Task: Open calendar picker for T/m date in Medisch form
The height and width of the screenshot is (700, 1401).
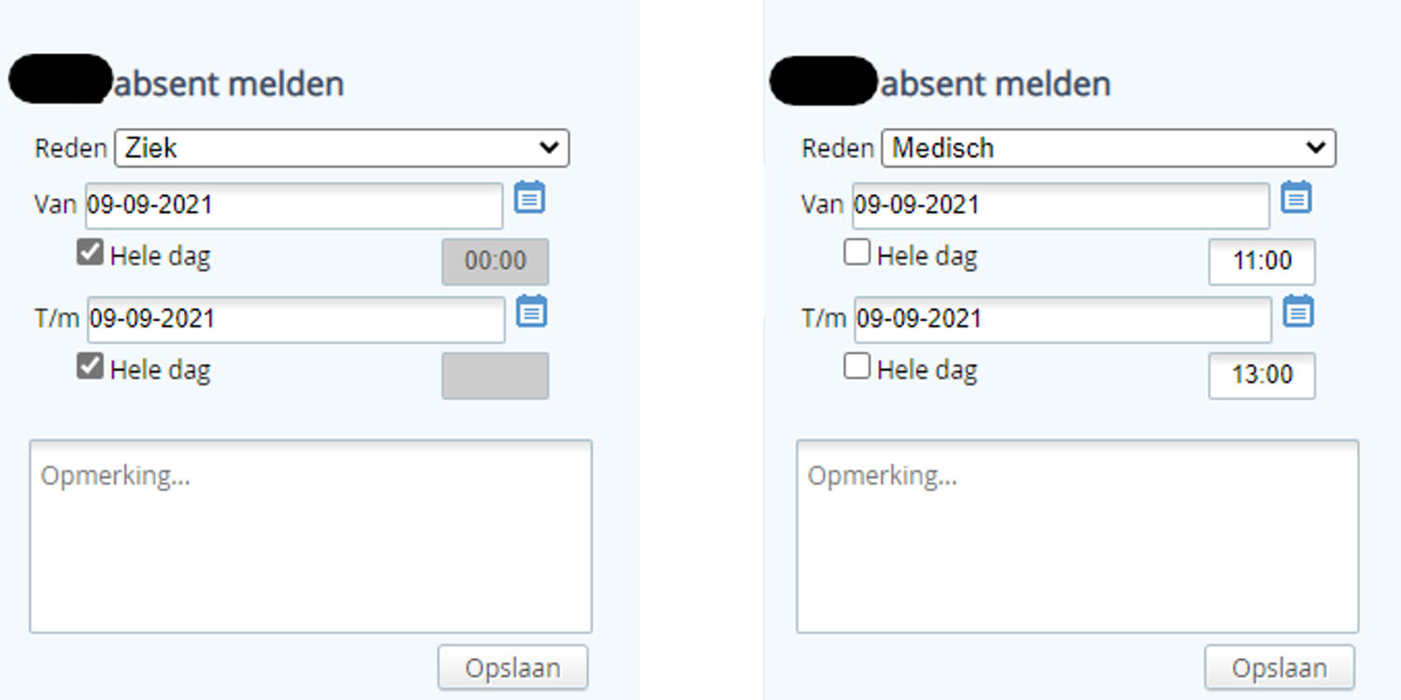Action: pos(1298,312)
